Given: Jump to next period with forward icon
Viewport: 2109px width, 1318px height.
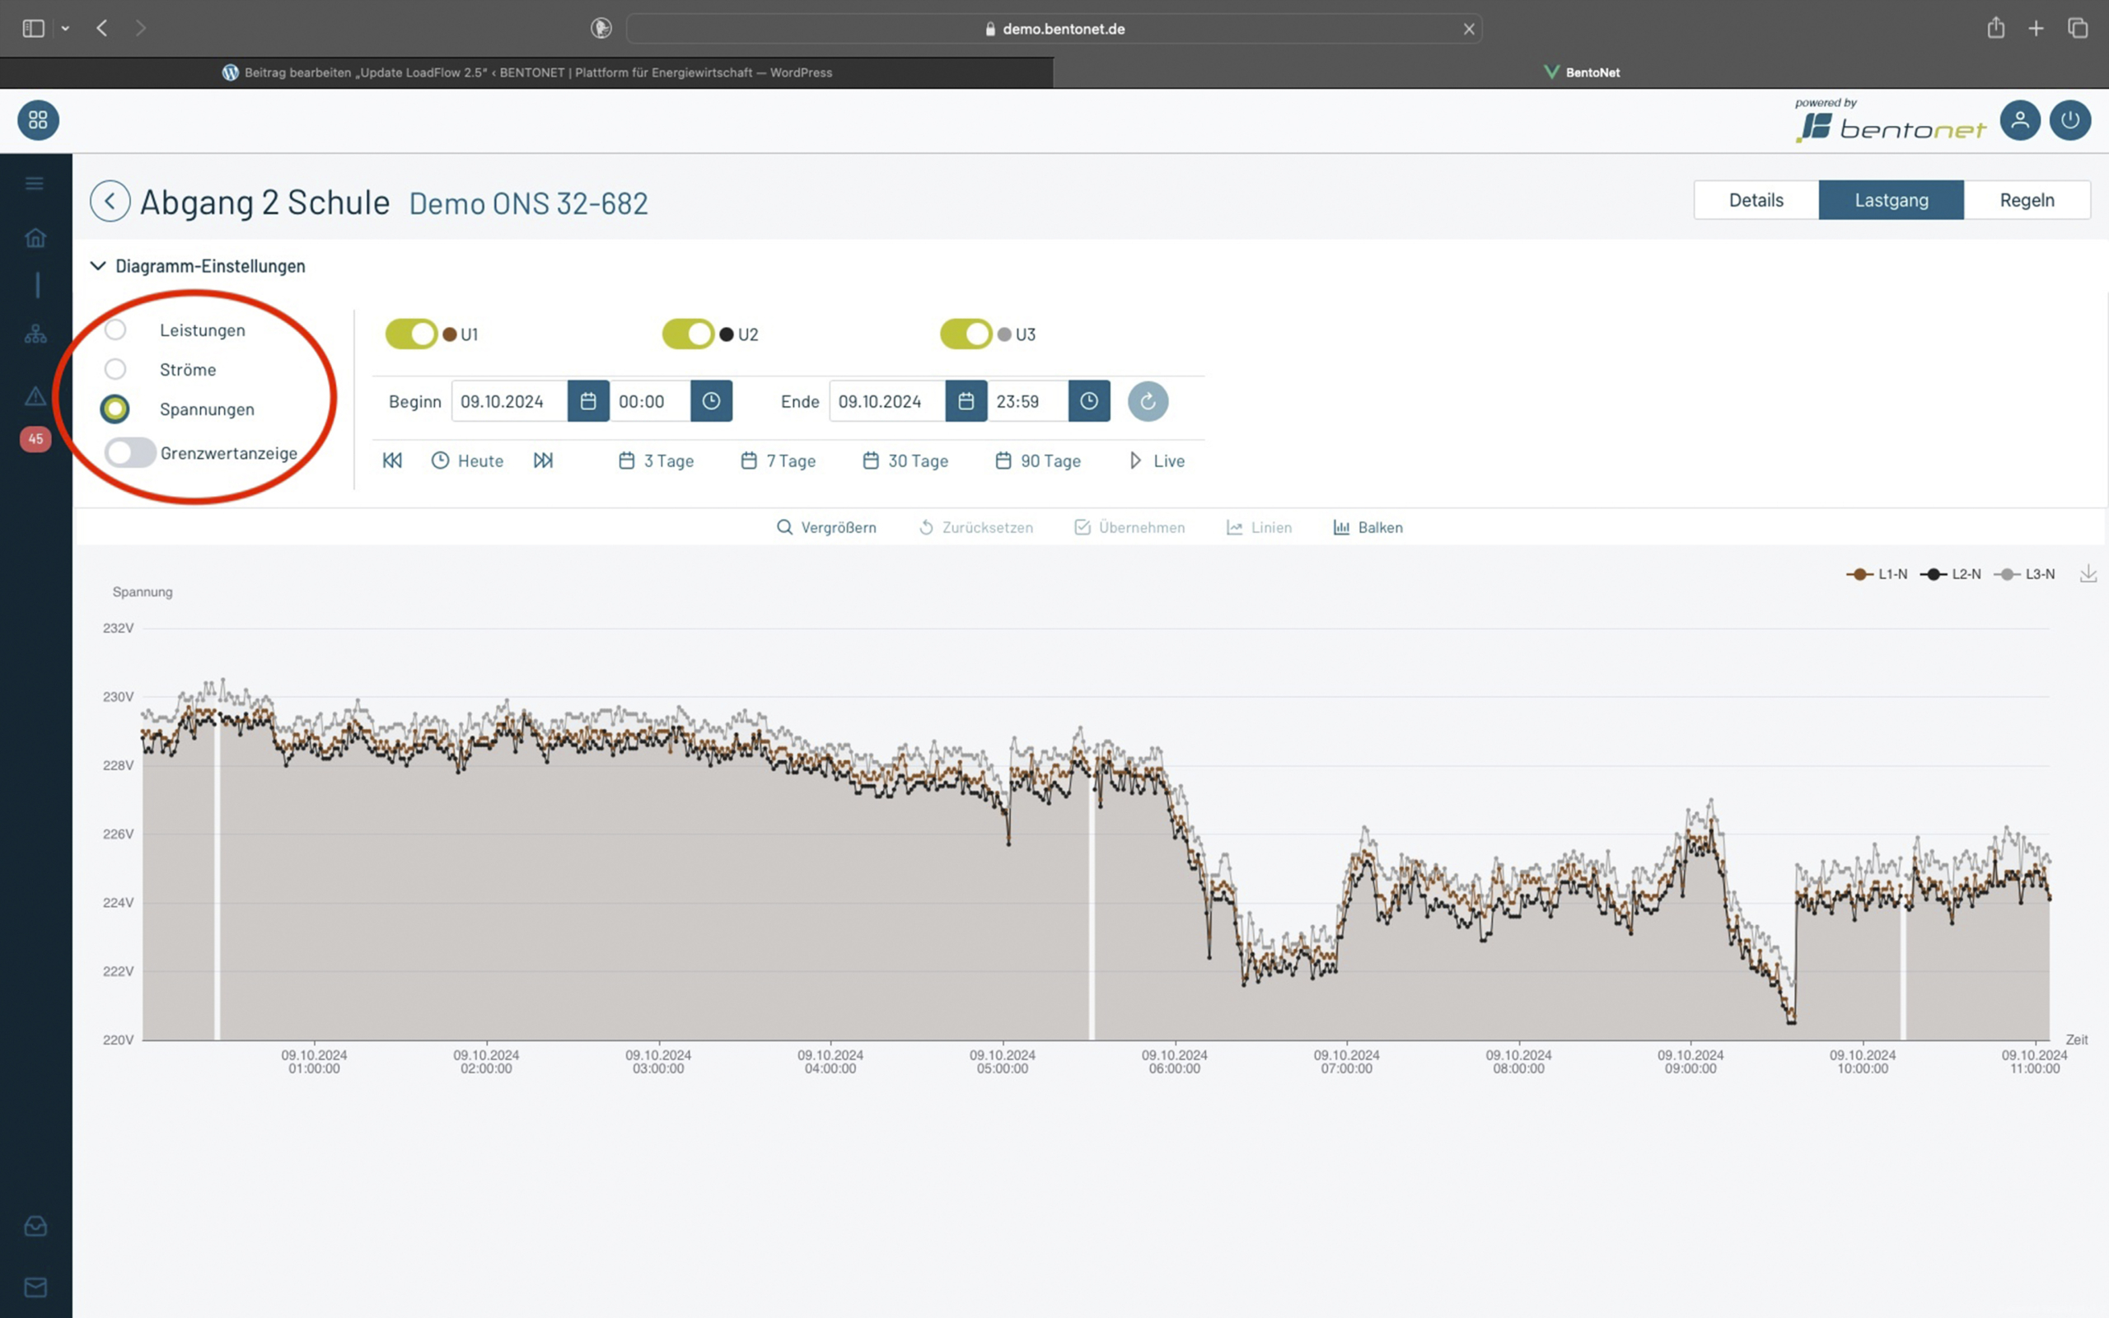Looking at the screenshot, I should (543, 460).
